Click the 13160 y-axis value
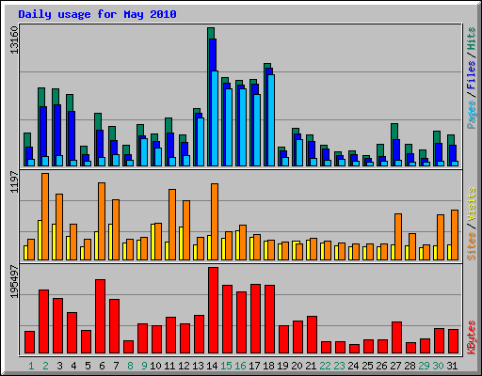Viewport: 482px width, 376px height. 14,40
